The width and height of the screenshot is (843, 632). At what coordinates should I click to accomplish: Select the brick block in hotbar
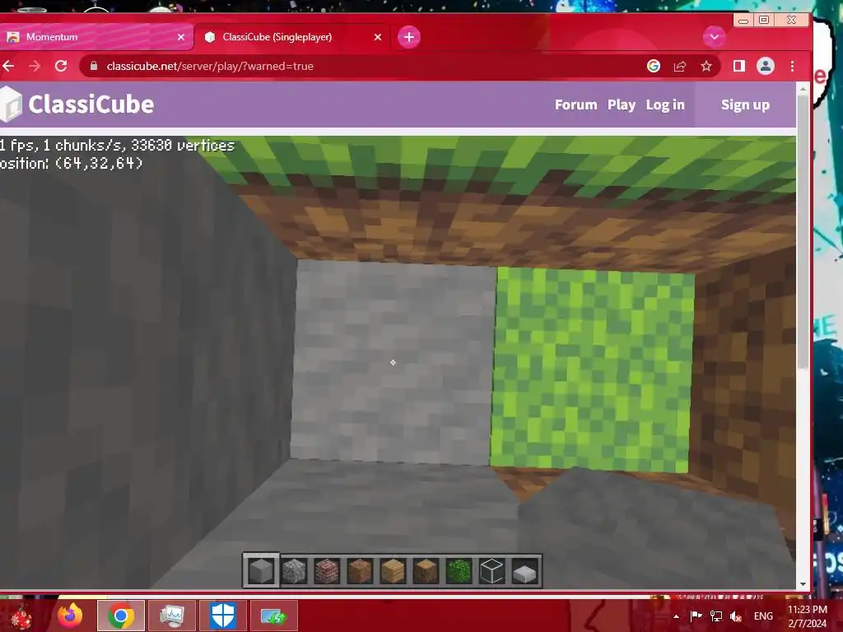[327, 571]
